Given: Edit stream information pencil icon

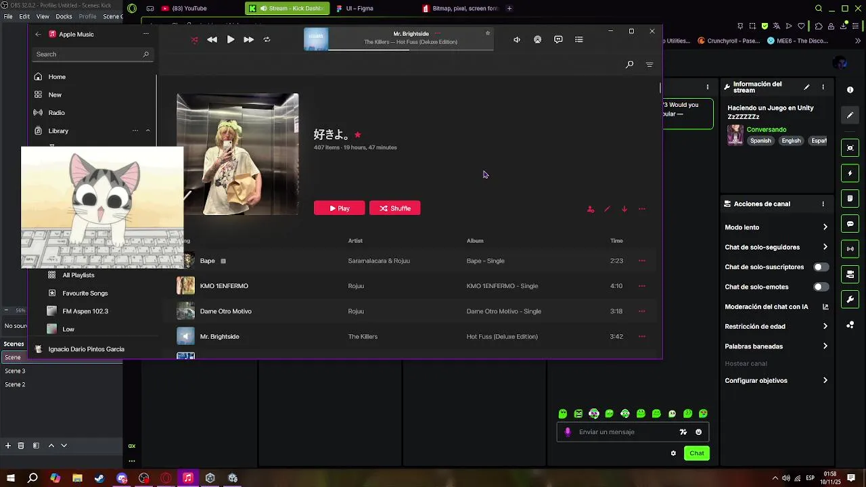Looking at the screenshot, I should (806, 87).
